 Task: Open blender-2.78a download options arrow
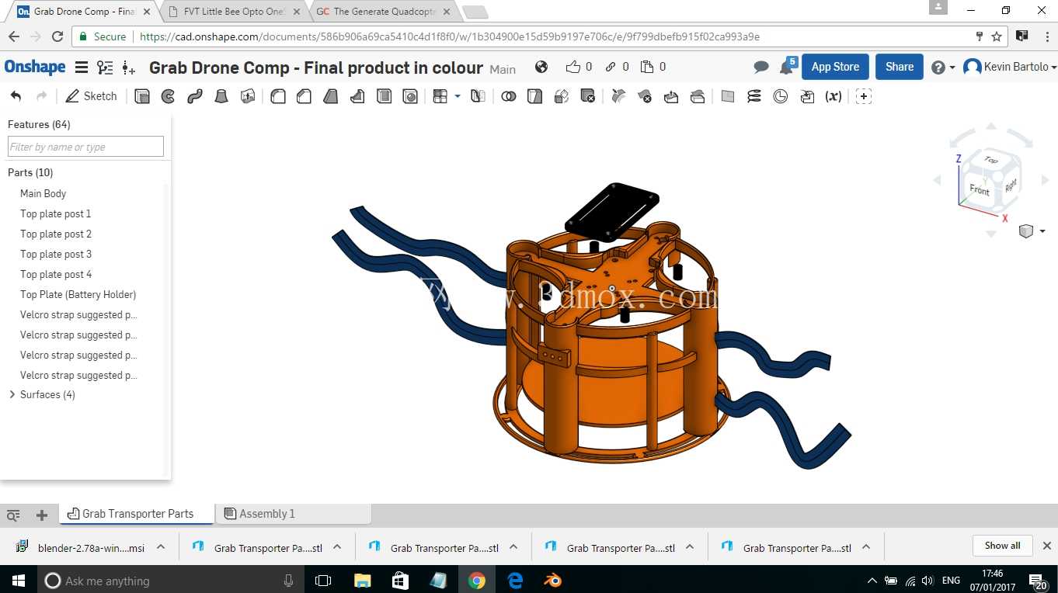[161, 547]
